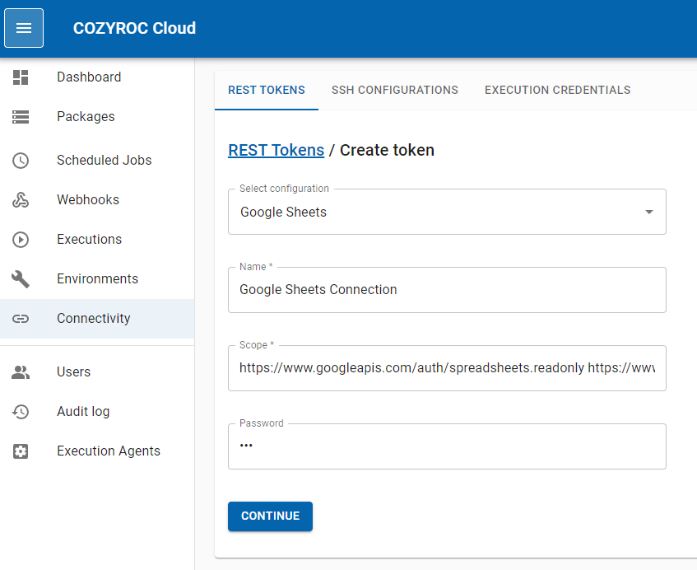Click into the Name input field
This screenshot has width=697, height=570.
(x=446, y=290)
